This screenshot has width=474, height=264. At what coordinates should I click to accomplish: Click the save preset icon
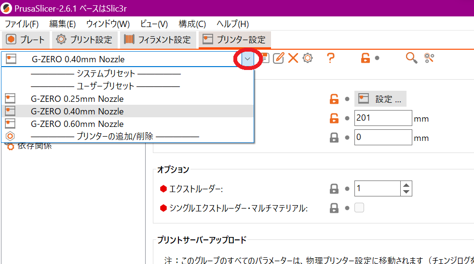[265, 58]
